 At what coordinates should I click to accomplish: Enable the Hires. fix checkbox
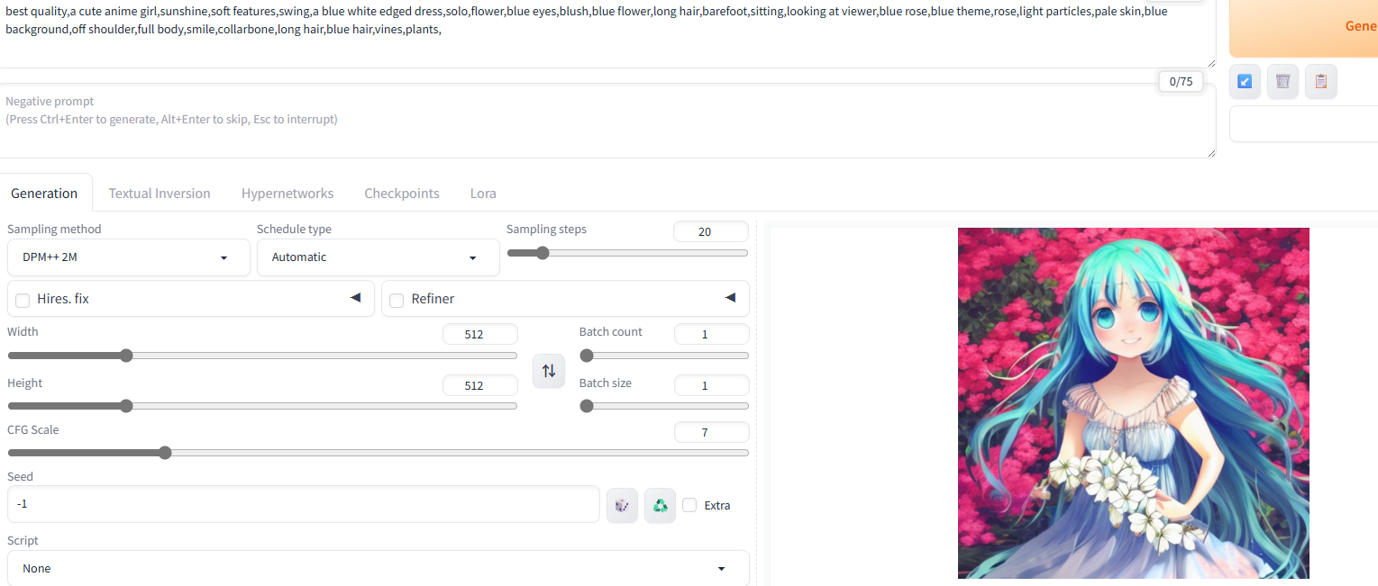(23, 300)
